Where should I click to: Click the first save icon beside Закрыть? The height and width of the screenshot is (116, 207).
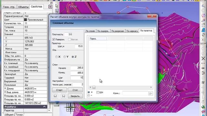pyautogui.click(x=55, y=96)
